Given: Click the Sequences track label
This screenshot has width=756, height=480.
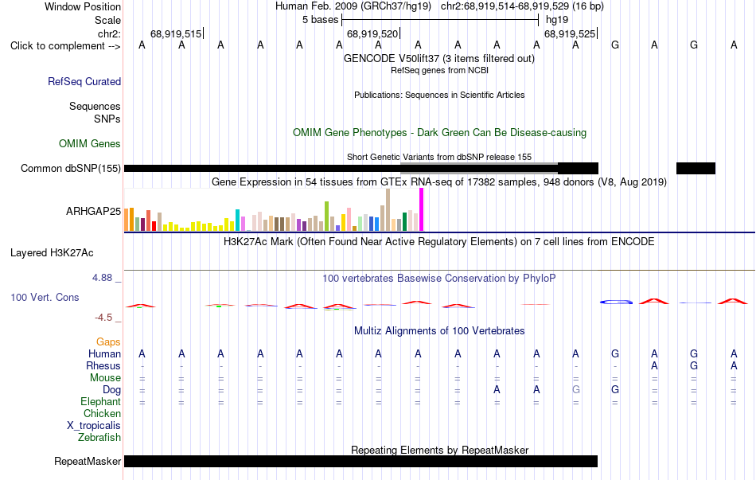Looking at the screenshot, I should click(x=95, y=106).
